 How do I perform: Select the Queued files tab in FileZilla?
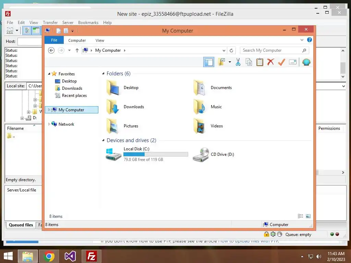[x=21, y=225]
